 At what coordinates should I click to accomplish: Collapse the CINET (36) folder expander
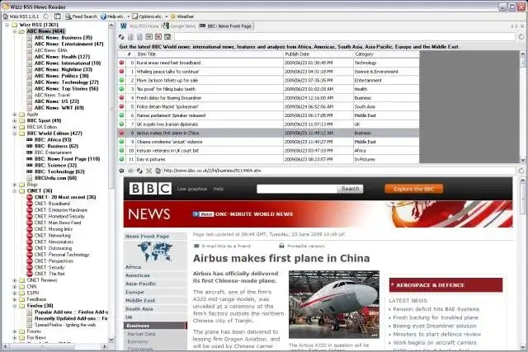(15, 191)
